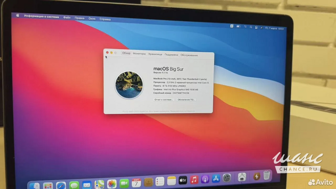Select the Обзор tab
The height and width of the screenshot is (189, 336).
coord(126,53)
